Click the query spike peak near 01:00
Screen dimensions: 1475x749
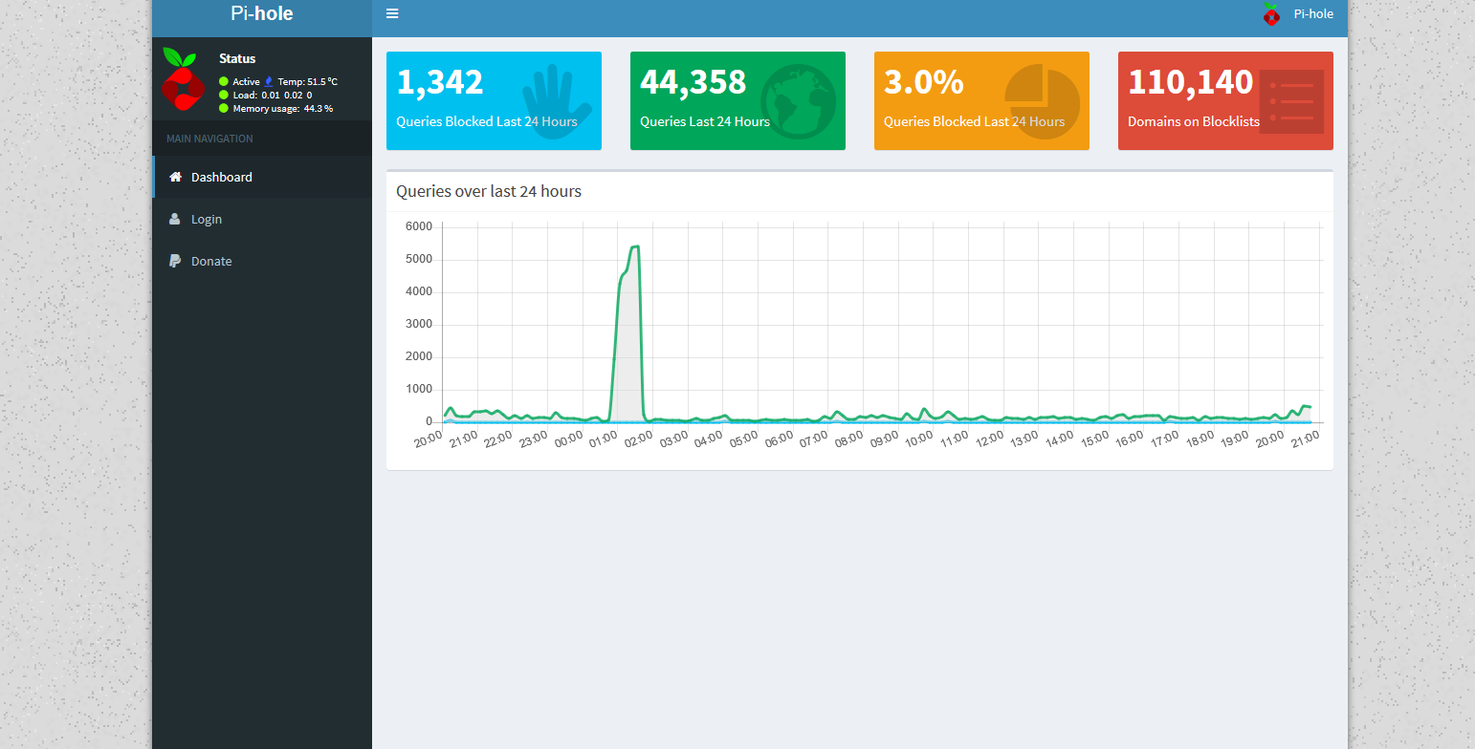(634, 246)
